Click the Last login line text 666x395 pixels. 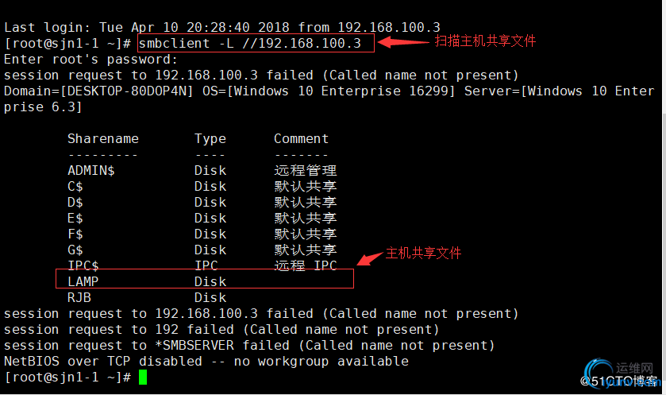pos(222,27)
